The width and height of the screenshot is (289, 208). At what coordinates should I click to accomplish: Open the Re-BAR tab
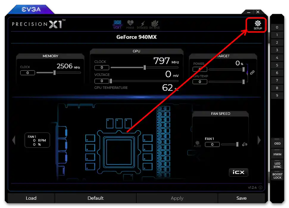(154, 25)
